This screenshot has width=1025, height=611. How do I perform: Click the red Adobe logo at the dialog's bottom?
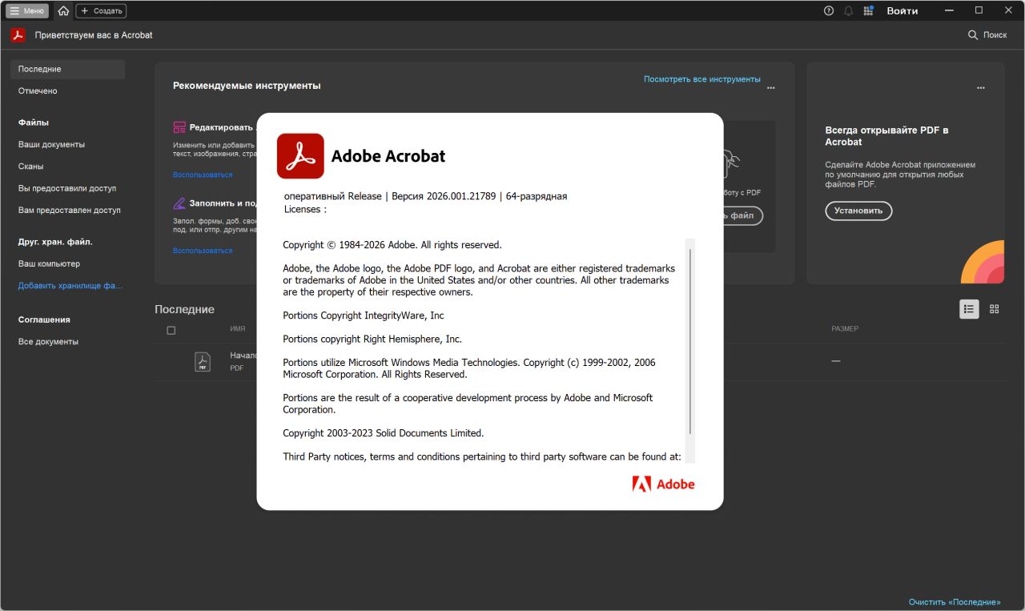tap(663, 484)
